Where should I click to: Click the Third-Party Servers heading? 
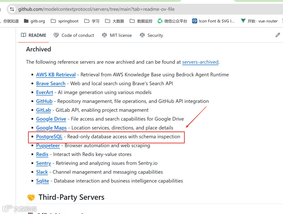point(72,197)
